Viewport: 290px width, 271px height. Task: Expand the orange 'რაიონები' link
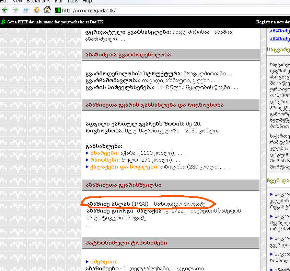click(104, 160)
